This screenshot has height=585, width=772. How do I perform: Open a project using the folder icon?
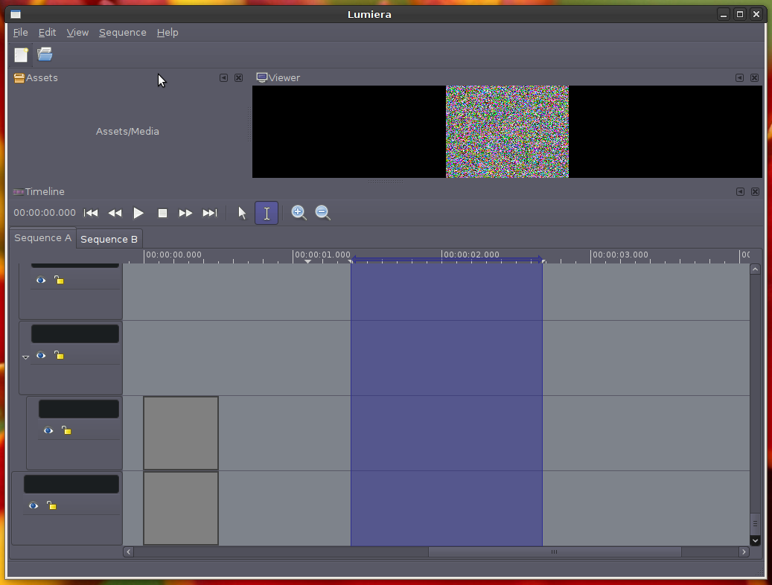(45, 54)
